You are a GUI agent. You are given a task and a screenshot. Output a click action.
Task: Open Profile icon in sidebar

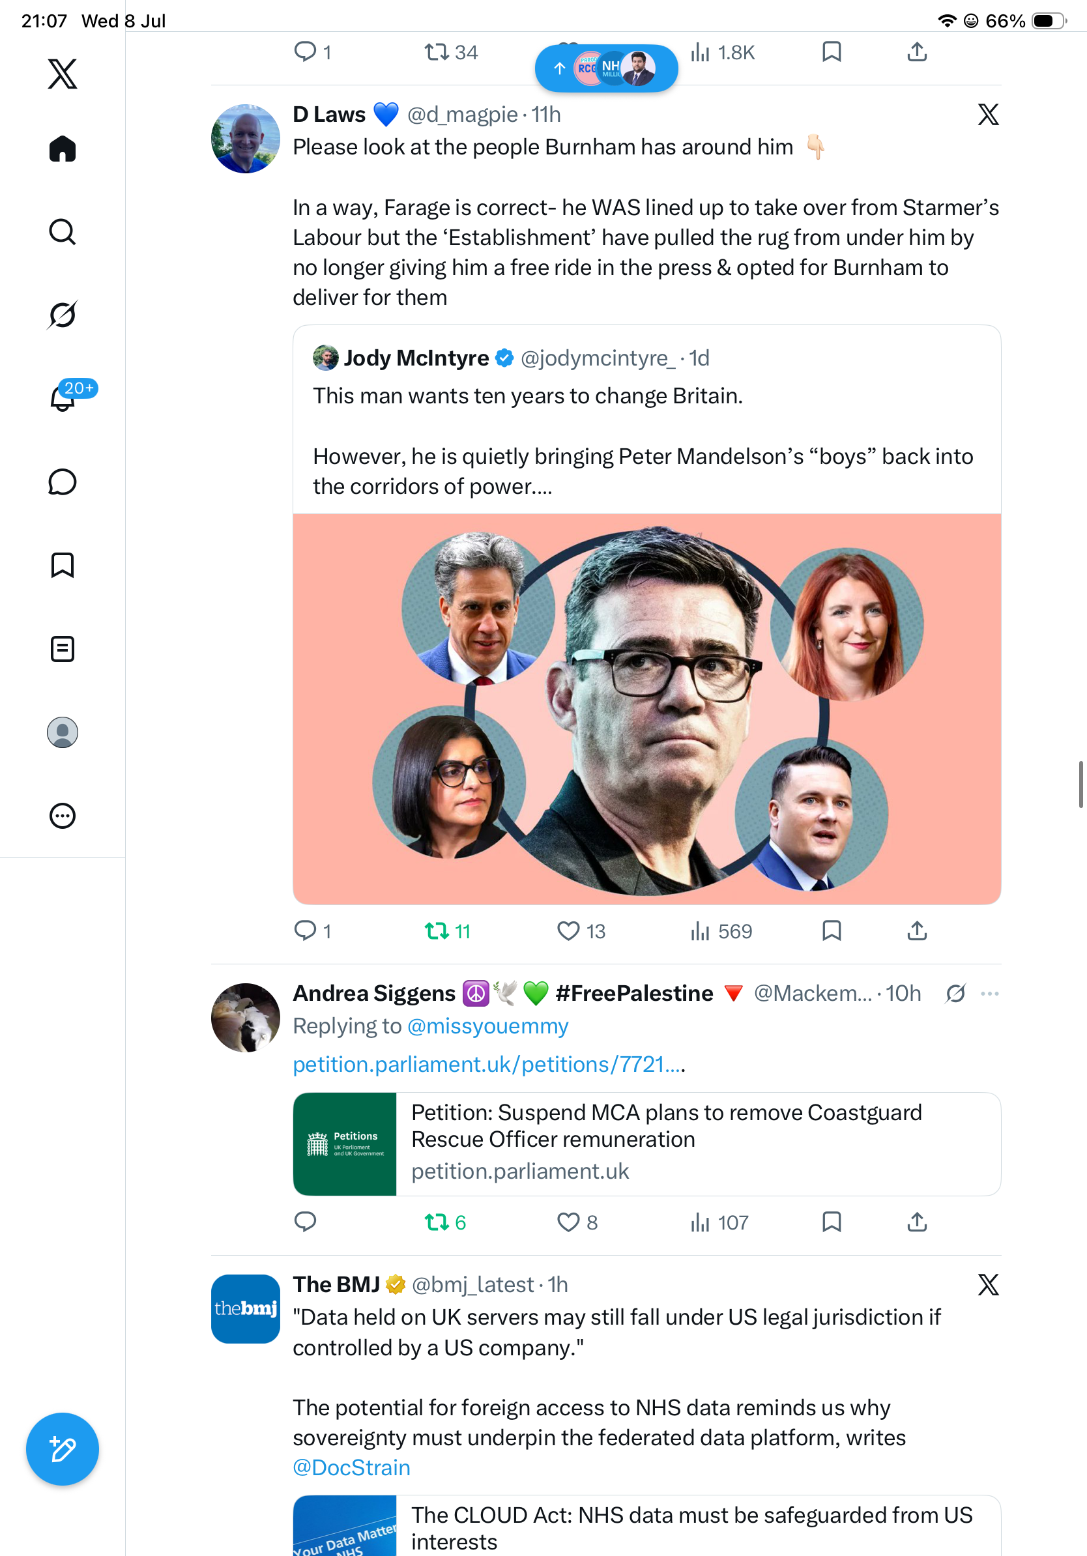[63, 732]
